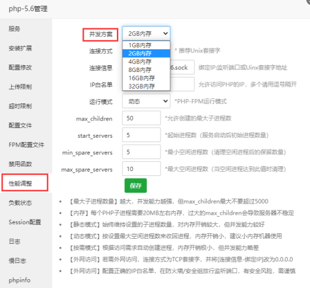Click the start_servers input box
The height and width of the screenshot is (288, 310).
(x=141, y=135)
